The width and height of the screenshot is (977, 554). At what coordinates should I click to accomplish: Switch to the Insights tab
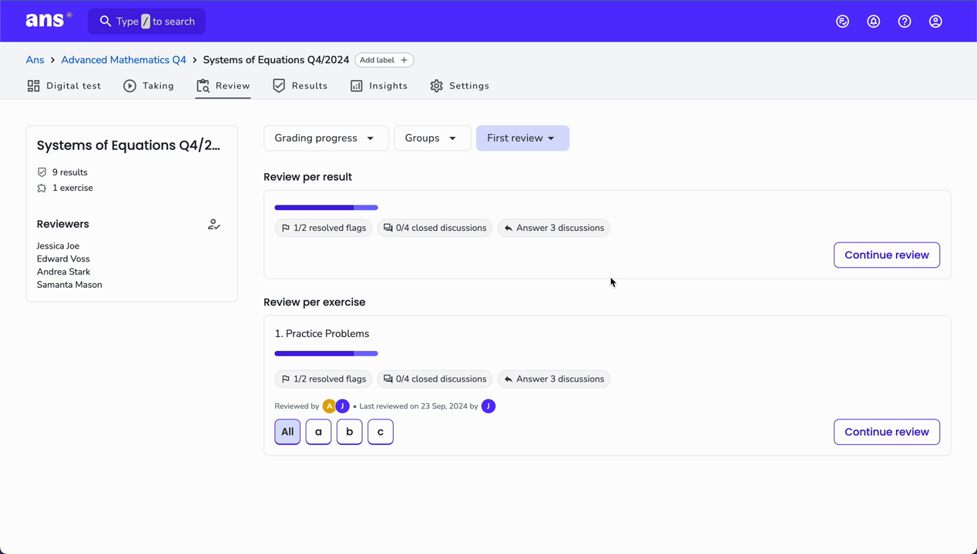coord(379,86)
